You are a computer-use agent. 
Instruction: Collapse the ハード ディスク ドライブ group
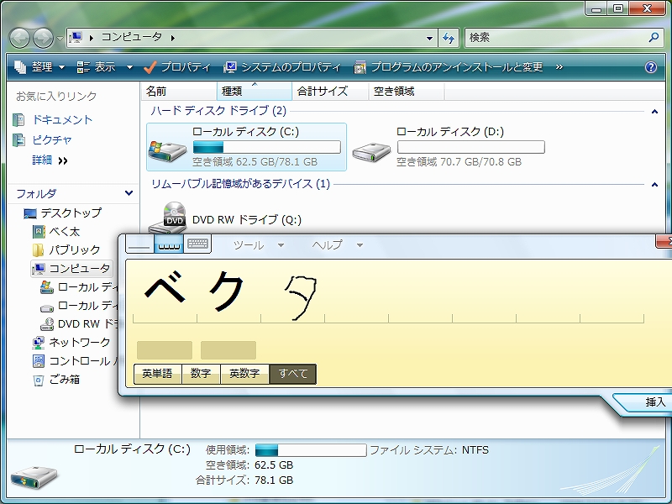[x=654, y=111]
